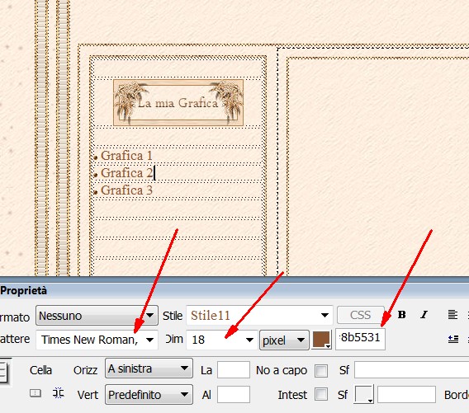Open the Formato Nessuno dropdown
469x413 pixels.
coord(97,316)
